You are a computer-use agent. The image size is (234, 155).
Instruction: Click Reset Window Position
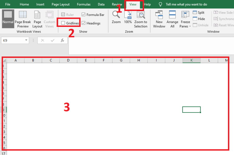point(224,25)
